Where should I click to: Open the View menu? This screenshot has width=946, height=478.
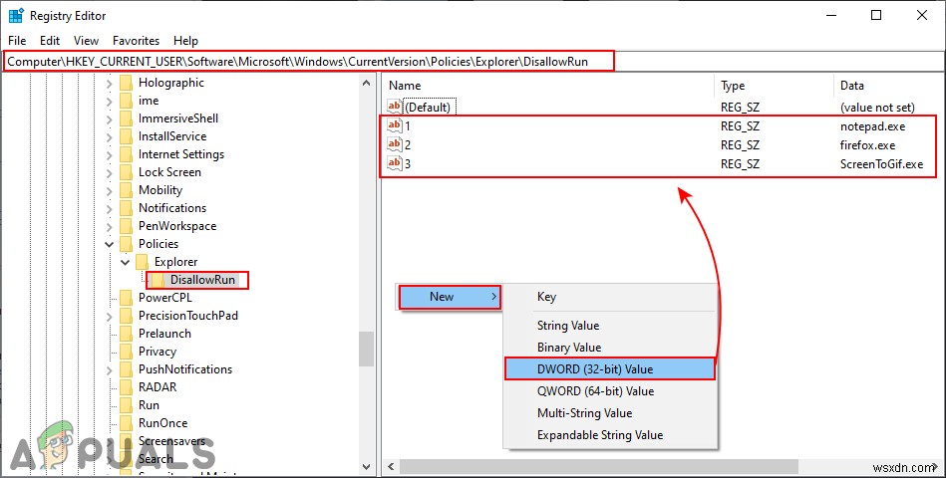pos(87,41)
